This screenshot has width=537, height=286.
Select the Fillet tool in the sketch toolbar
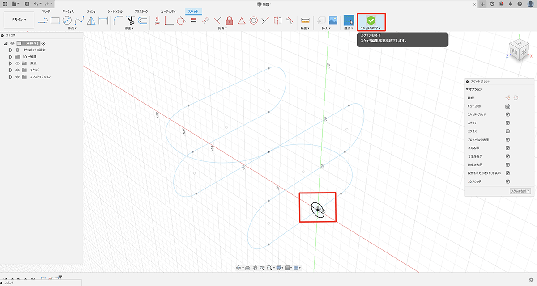tap(118, 20)
